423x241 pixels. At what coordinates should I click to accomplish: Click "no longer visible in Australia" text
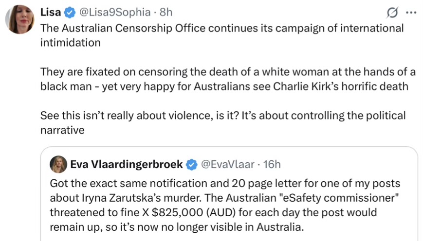click(x=240, y=227)
